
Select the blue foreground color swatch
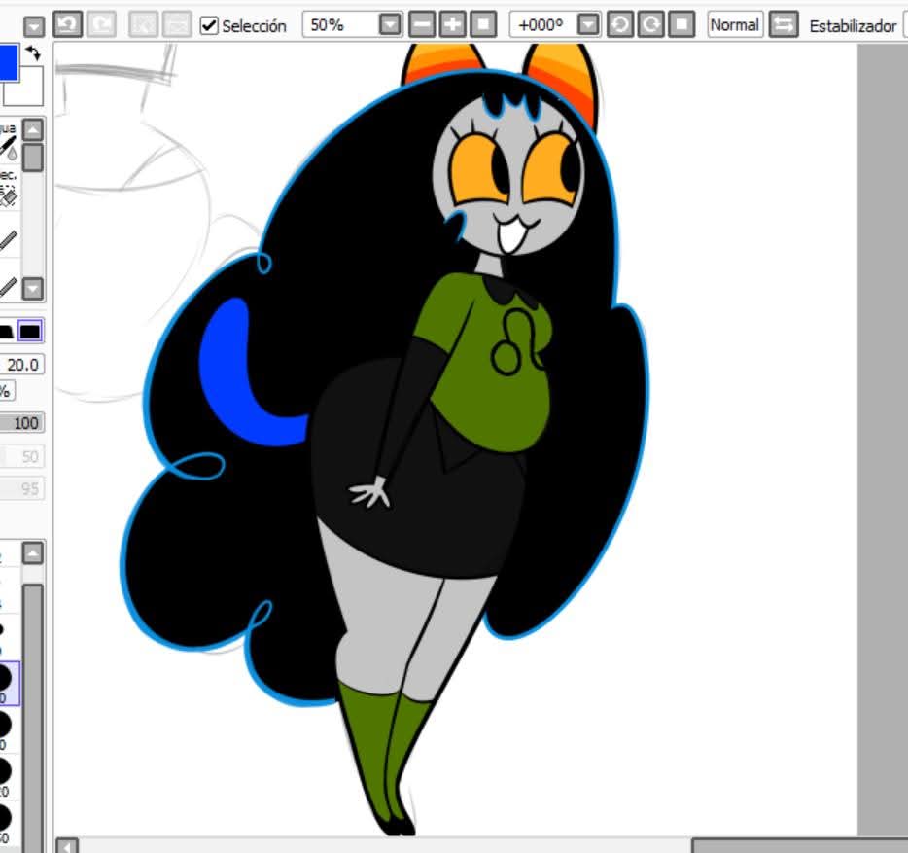(x=9, y=62)
